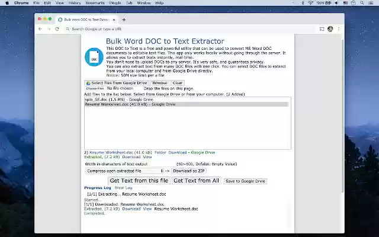379x237 pixels.
Task: Click the page vertical scrollbar
Action: click(x=343, y=116)
